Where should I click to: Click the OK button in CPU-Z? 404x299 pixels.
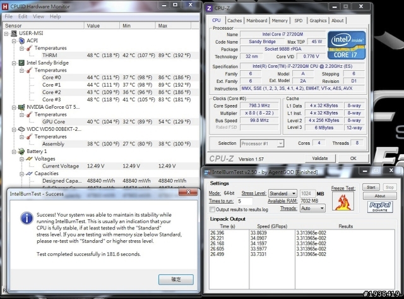pos(353,159)
